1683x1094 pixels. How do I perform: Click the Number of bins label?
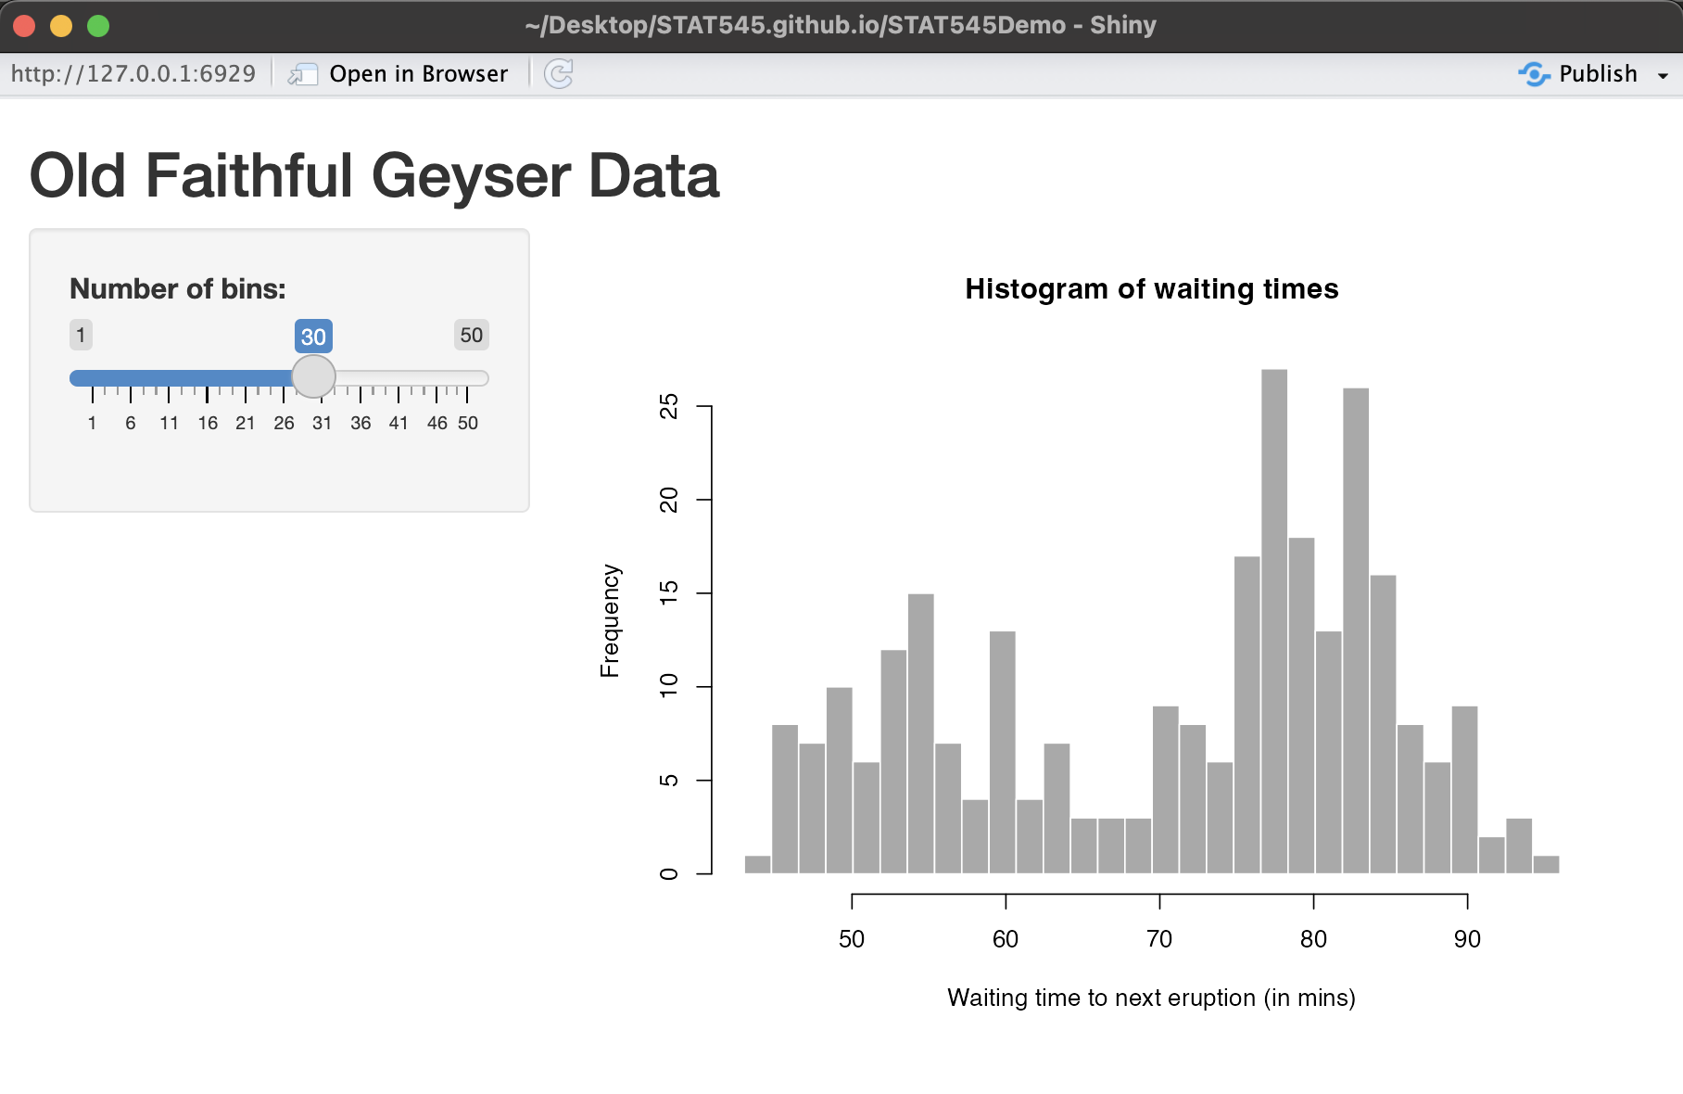pyautogui.click(x=178, y=288)
